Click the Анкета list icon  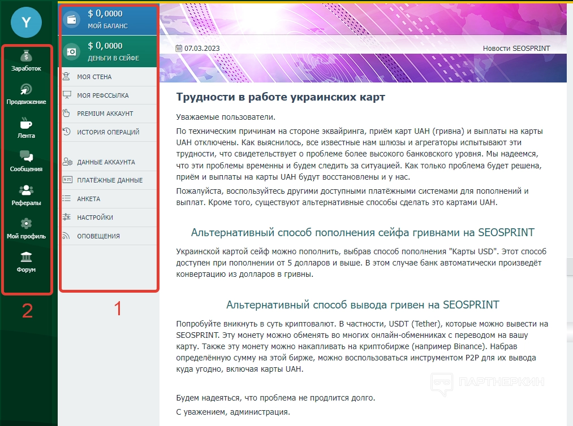(x=67, y=198)
